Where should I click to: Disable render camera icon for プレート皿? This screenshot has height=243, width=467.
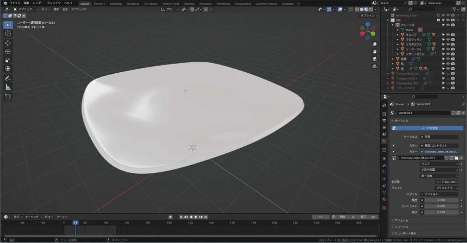tap(453, 25)
